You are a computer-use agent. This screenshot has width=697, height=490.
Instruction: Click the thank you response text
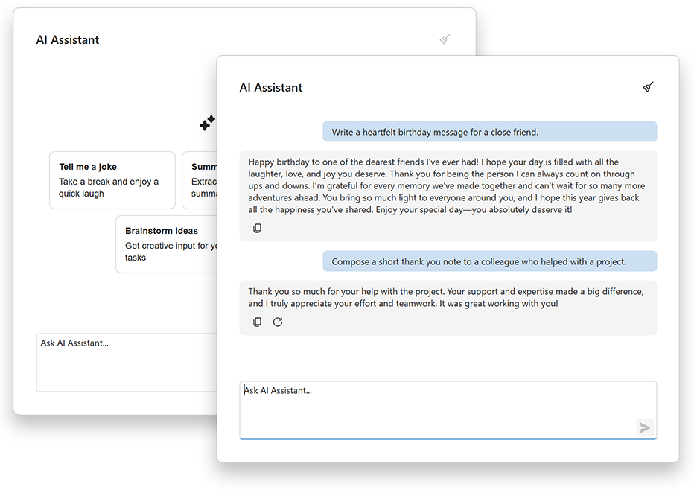446,297
